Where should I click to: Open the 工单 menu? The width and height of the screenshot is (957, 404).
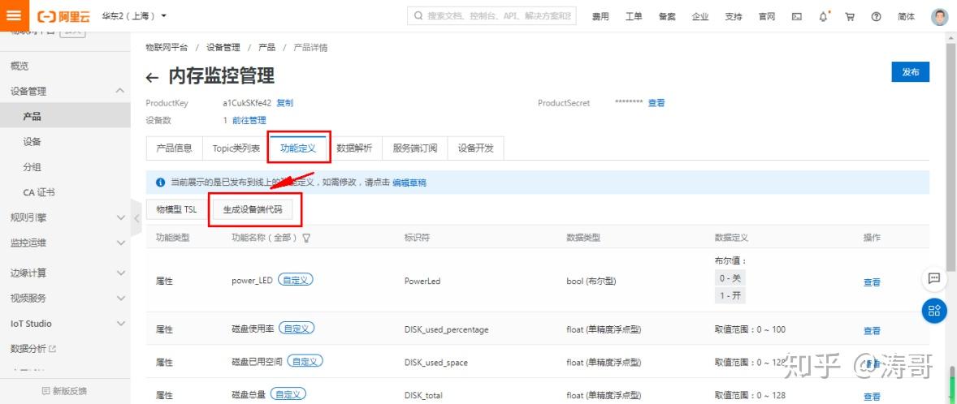click(634, 16)
